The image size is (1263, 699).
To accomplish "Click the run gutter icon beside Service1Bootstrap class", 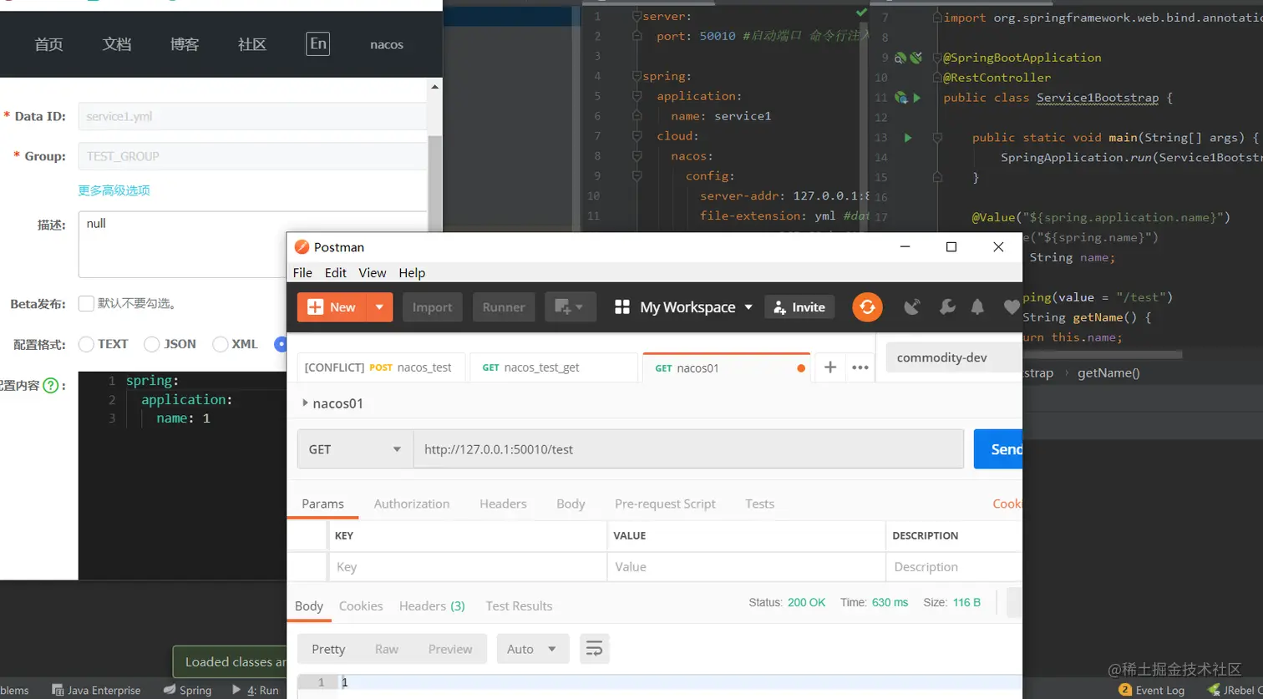I will (x=916, y=98).
